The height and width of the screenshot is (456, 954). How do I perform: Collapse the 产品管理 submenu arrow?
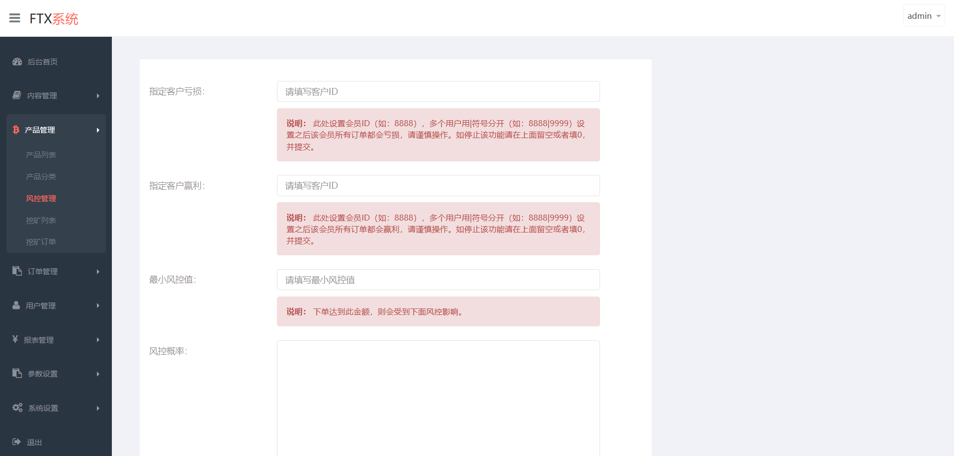point(98,130)
